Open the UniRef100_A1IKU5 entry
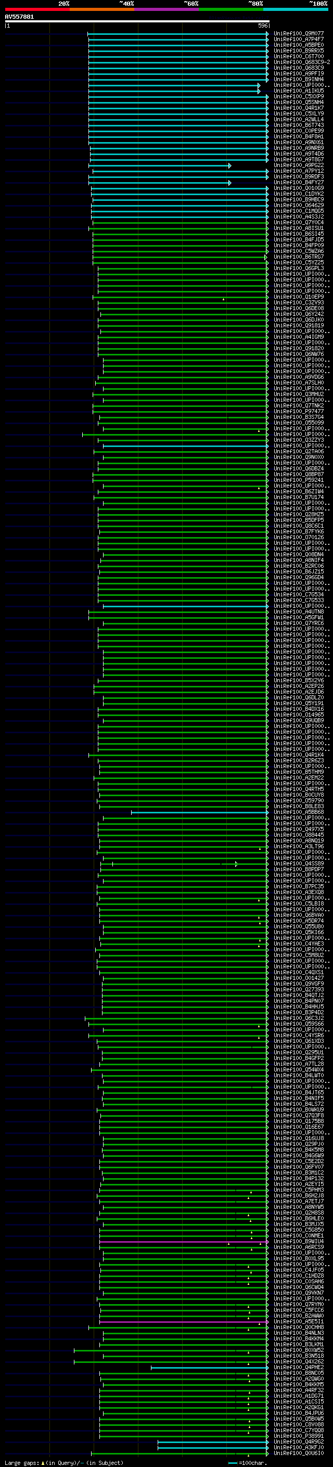Viewport: 333px width, 1467px height. (298, 91)
